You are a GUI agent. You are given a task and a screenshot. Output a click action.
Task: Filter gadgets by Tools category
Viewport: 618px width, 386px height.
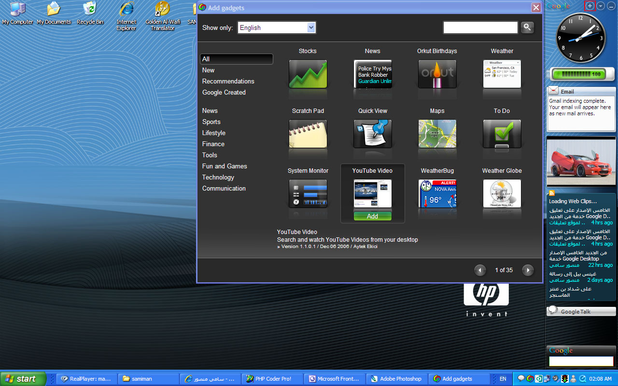pyautogui.click(x=210, y=155)
